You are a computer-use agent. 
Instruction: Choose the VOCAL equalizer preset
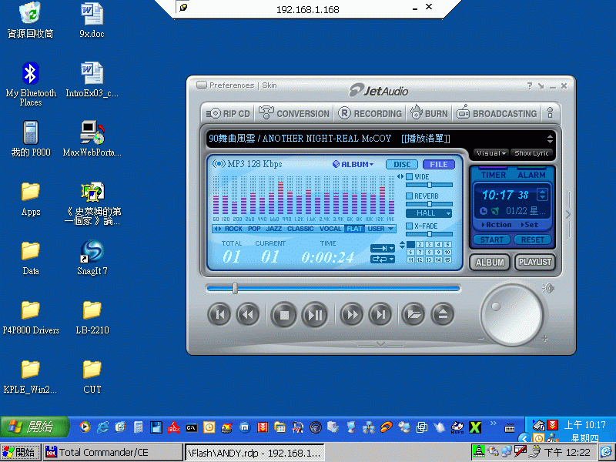tap(330, 229)
